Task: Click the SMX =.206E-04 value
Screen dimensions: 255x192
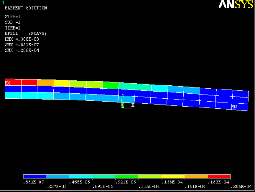Action: click(22, 50)
